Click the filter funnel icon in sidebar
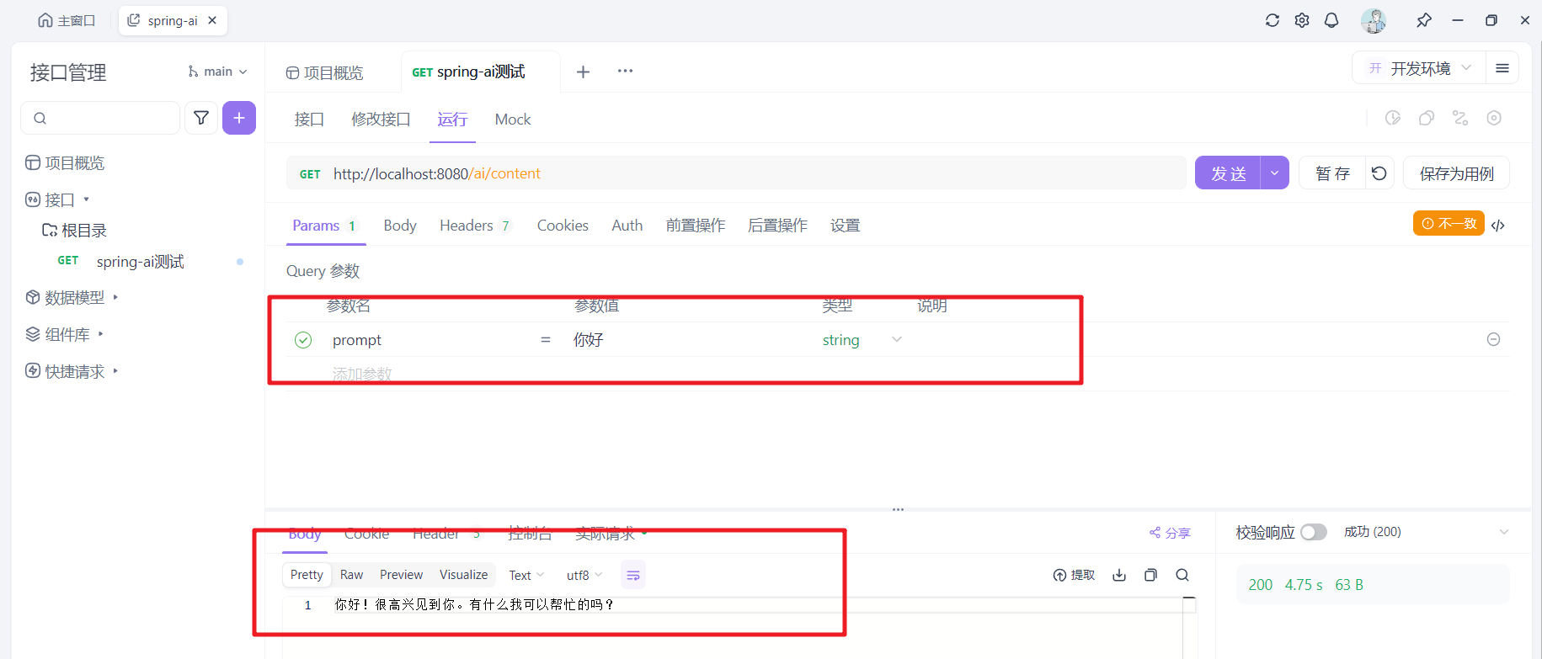The width and height of the screenshot is (1542, 659). pyautogui.click(x=201, y=118)
